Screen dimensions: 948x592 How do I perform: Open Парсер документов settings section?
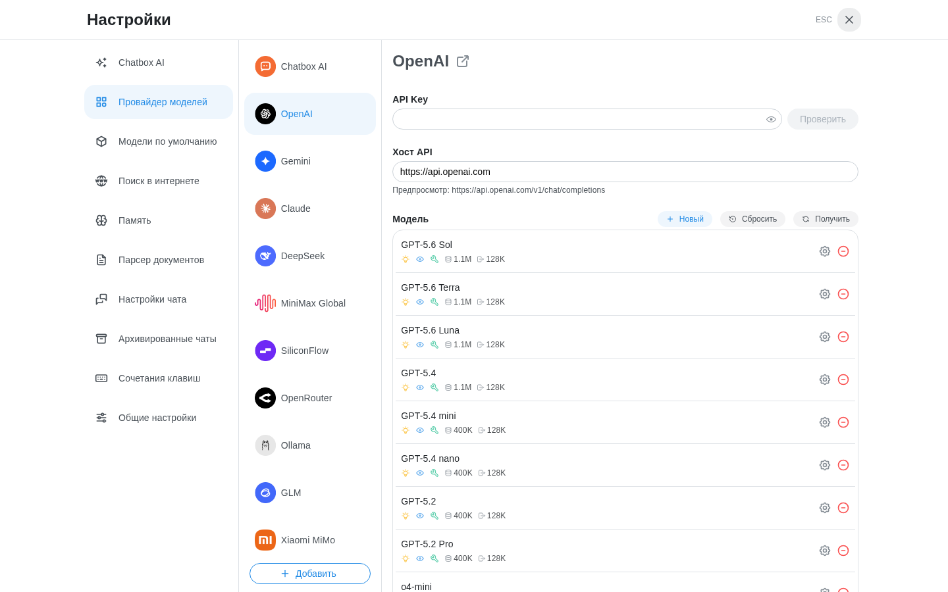pos(159,260)
